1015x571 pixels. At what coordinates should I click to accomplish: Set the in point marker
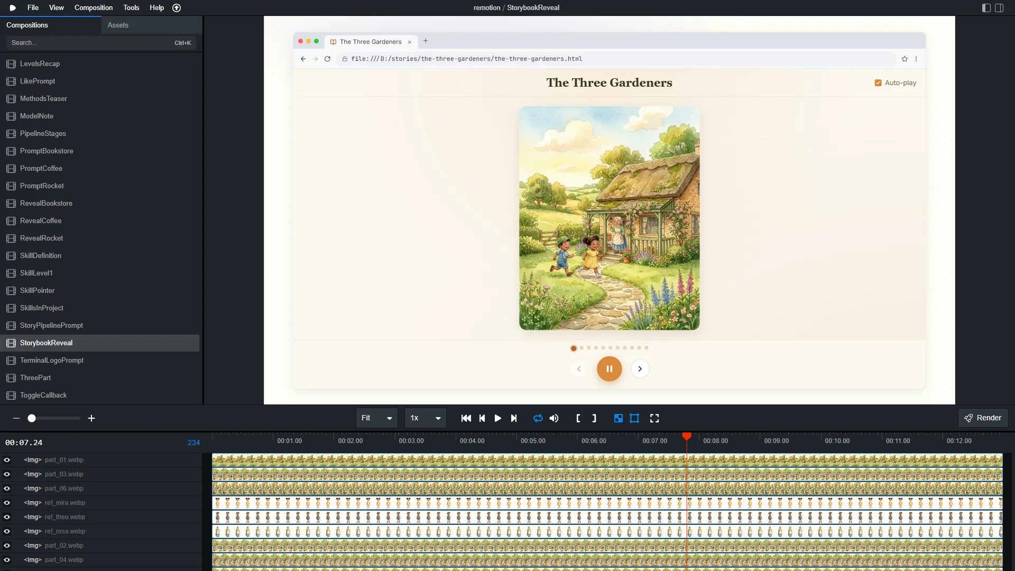pos(578,418)
